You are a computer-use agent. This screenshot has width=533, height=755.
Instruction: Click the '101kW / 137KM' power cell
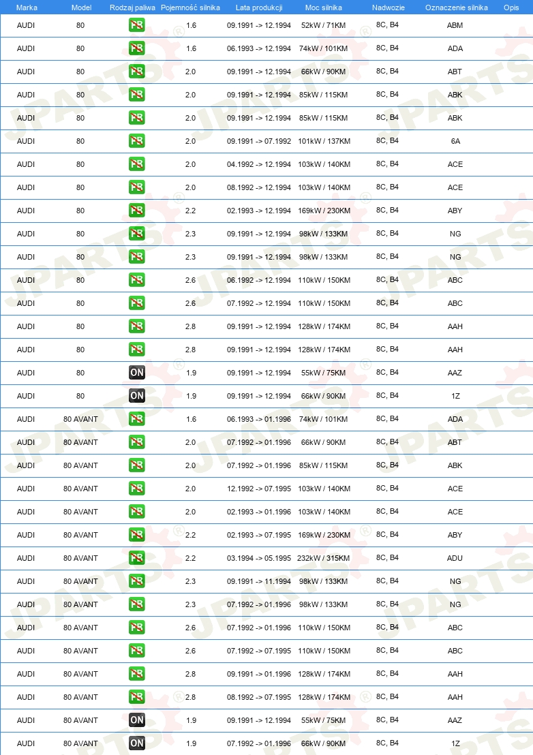coord(324,141)
